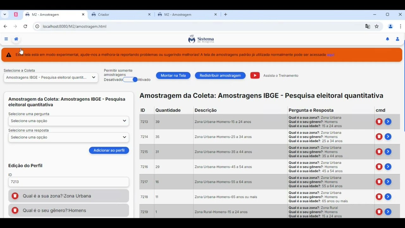405x228 pixels.
Task: Open the hamburger side menu
Action: pyautogui.click(x=6, y=39)
